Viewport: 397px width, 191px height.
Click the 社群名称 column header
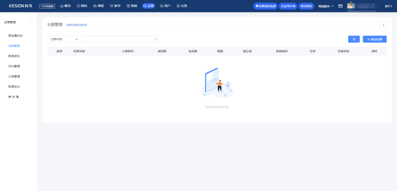click(x=79, y=51)
